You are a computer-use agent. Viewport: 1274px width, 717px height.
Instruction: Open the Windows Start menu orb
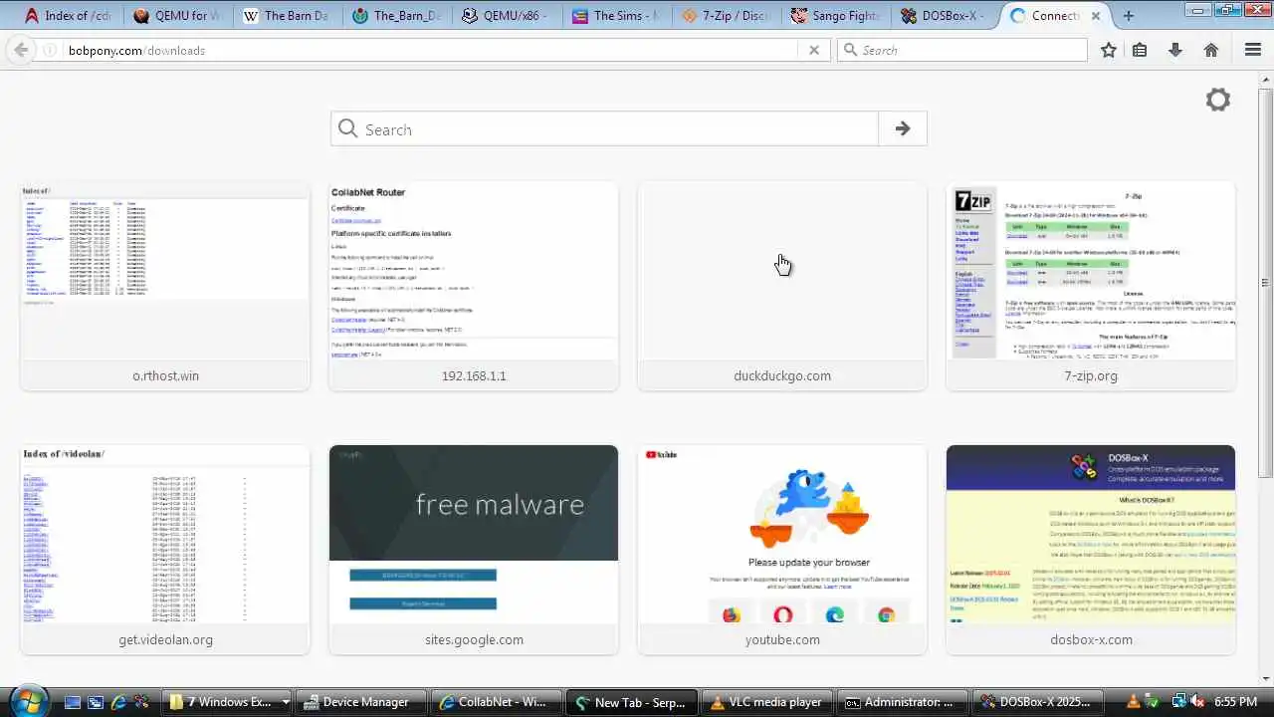(x=28, y=701)
